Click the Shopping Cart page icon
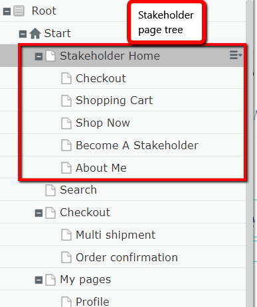Screen dimensions: 257x307 pos(66,101)
